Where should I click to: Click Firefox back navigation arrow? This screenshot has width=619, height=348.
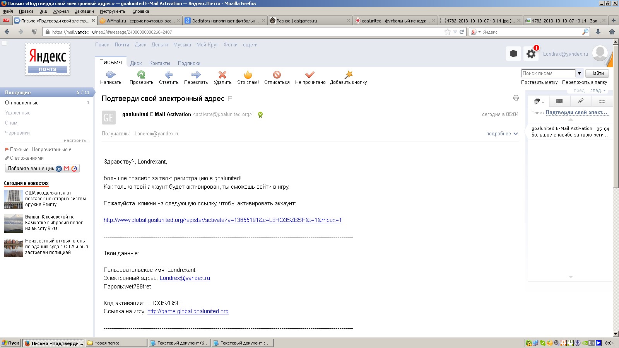pos(7,32)
